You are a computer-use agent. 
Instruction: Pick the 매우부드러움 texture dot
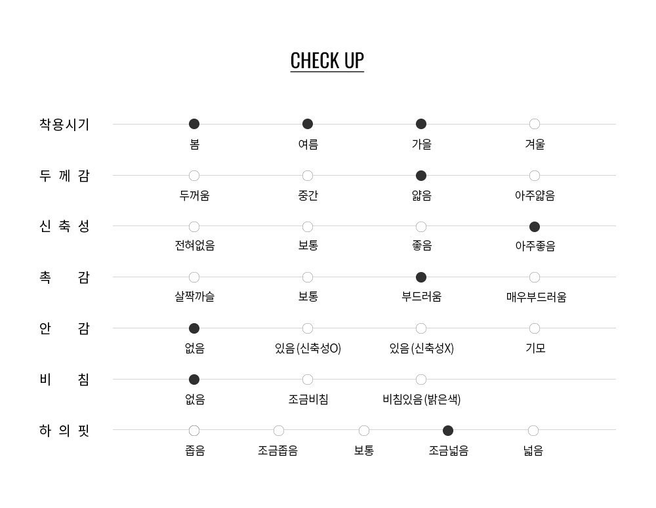(535, 277)
